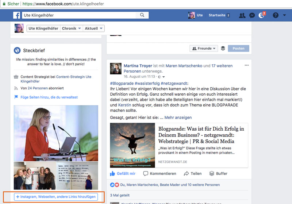The image size is (292, 204).
Task: Open friend requests icon in header
Action: pyautogui.click(x=242, y=15)
